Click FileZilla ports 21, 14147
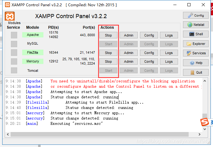 pyautogui.click(x=87, y=52)
